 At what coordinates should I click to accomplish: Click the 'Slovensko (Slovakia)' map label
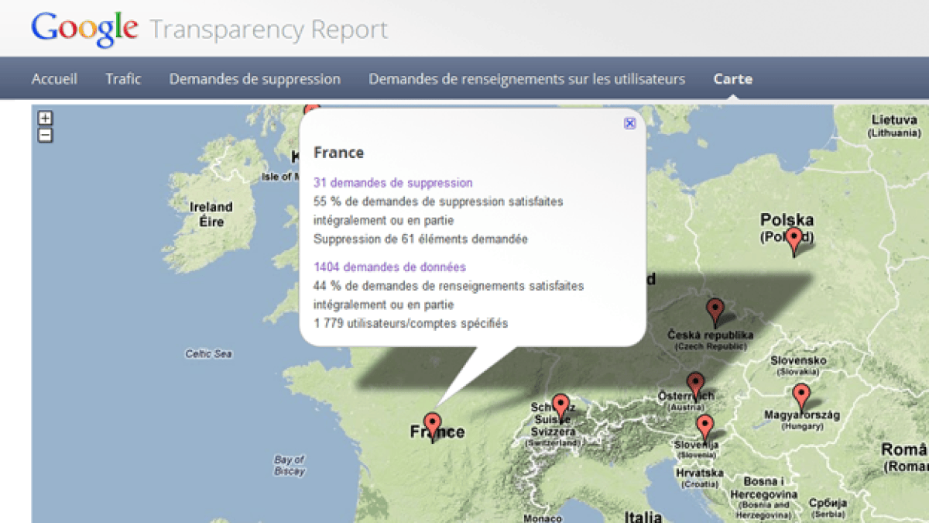[798, 366]
